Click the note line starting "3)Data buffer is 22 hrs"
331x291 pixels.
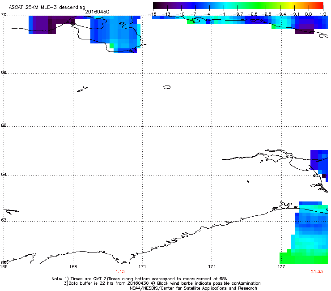(x=162, y=283)
